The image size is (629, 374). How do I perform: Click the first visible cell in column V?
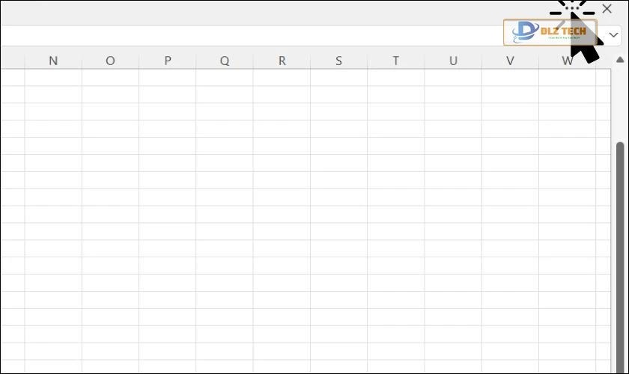[510, 78]
